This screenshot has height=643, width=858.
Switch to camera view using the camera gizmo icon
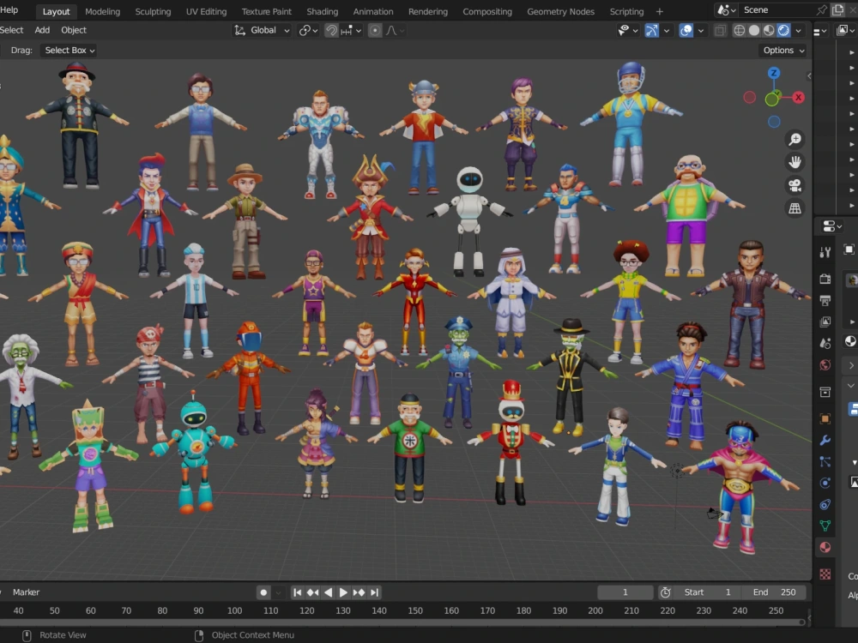click(793, 184)
